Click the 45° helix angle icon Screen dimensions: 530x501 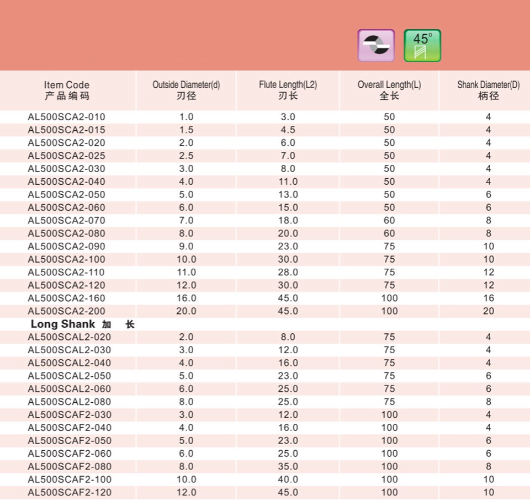422,45
